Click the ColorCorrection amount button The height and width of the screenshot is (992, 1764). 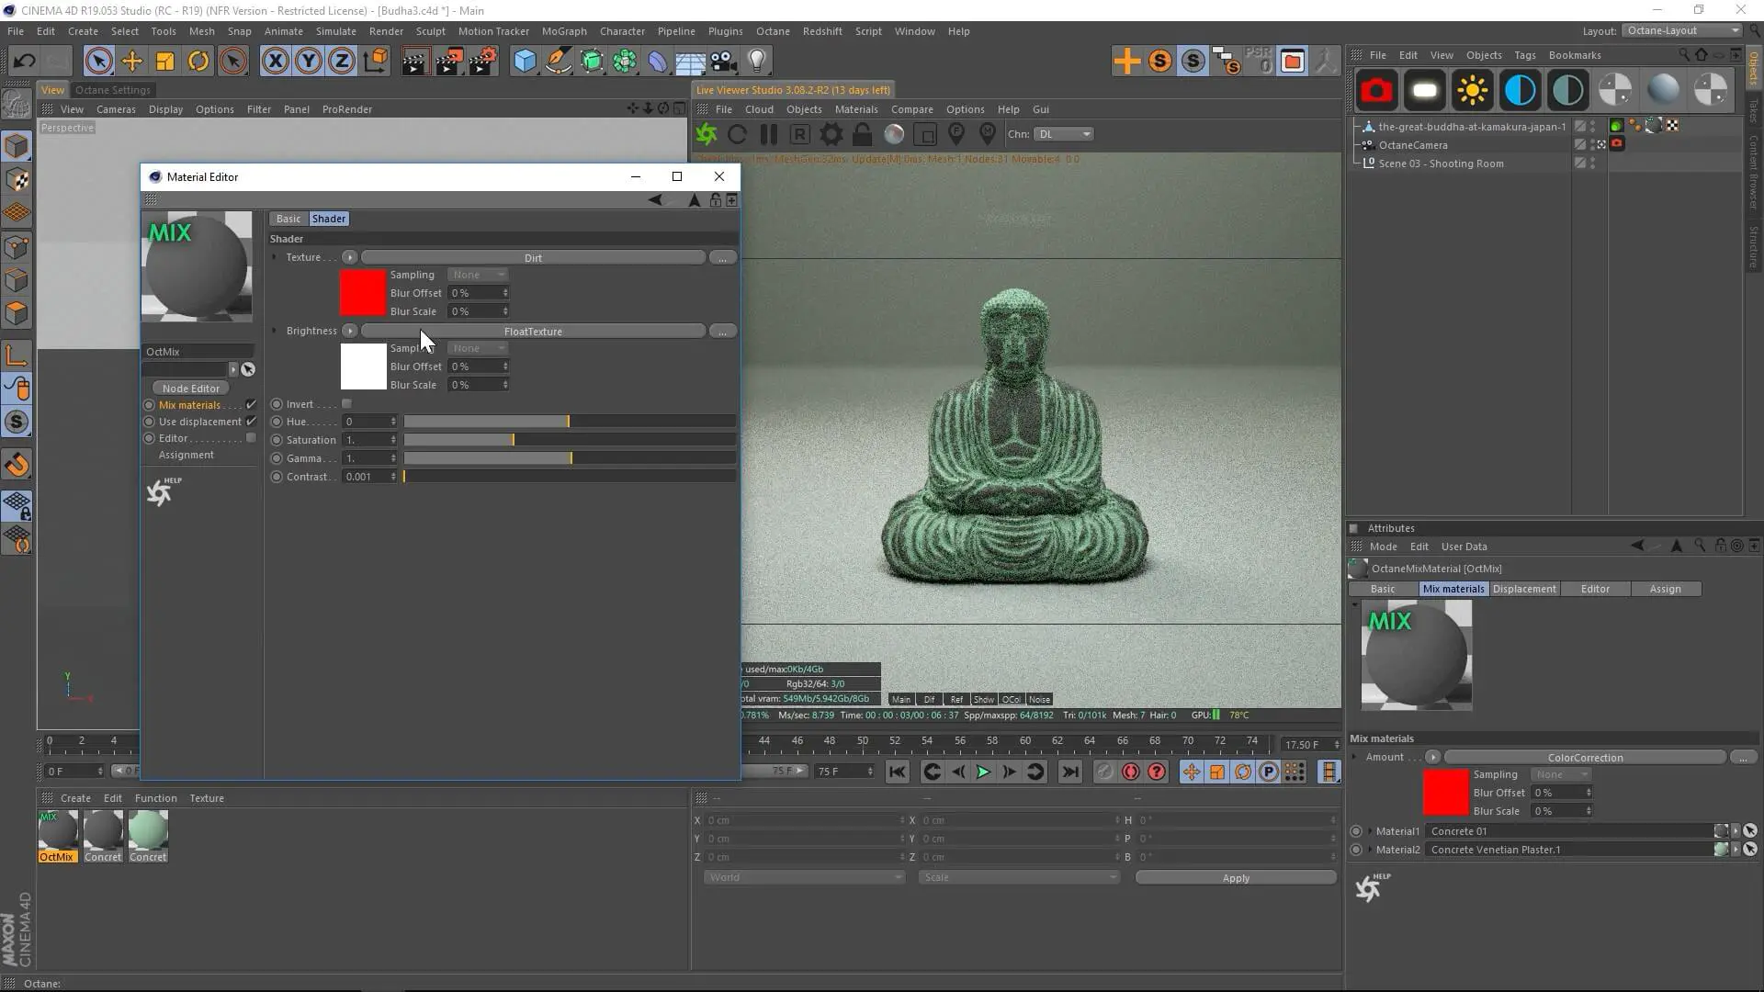pyautogui.click(x=1585, y=758)
